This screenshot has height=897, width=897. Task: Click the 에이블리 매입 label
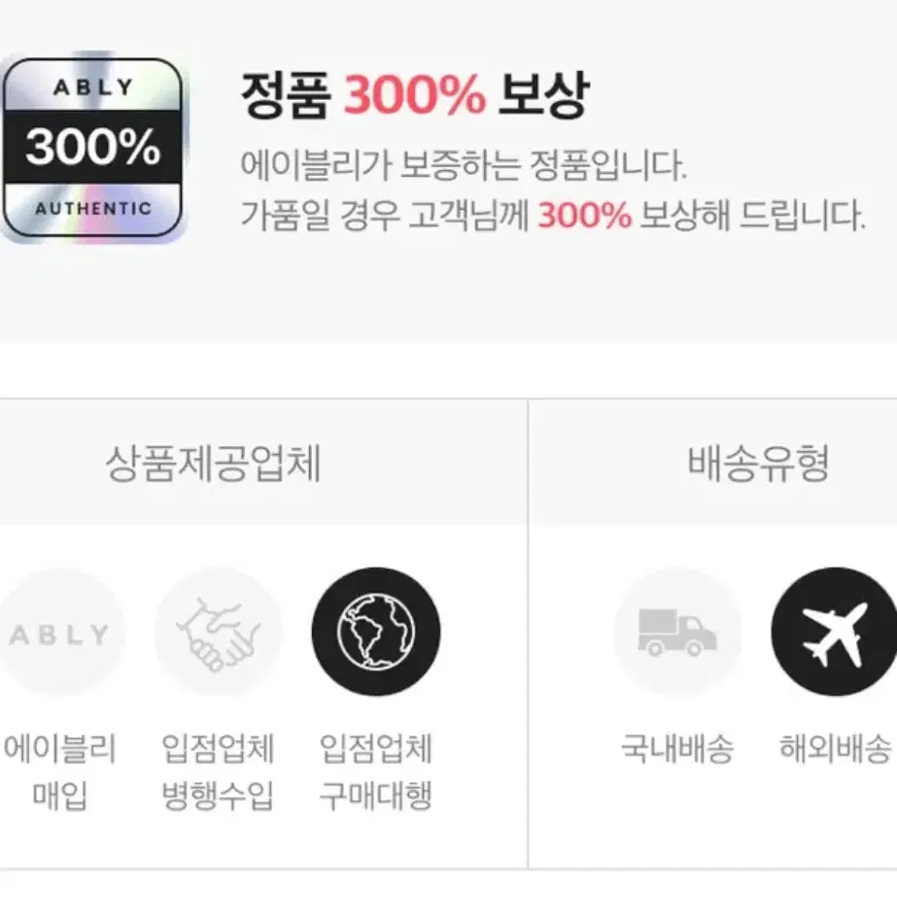[60, 772]
